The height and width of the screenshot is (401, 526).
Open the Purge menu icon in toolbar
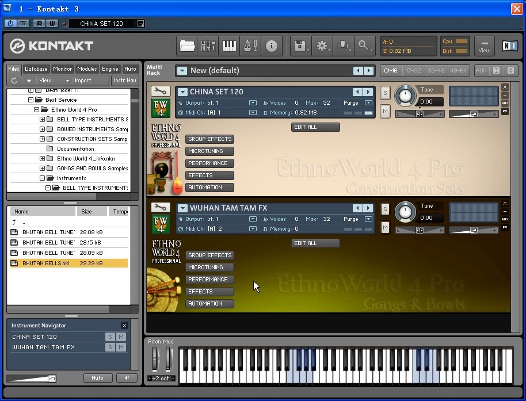click(x=343, y=45)
